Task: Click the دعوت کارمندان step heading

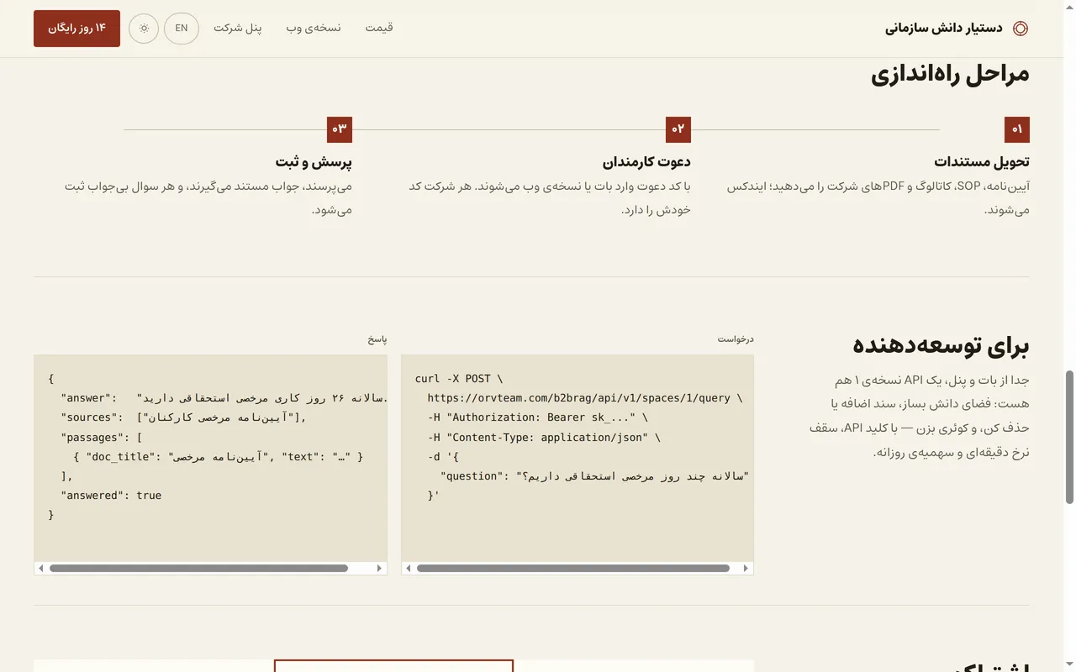Action: point(646,162)
